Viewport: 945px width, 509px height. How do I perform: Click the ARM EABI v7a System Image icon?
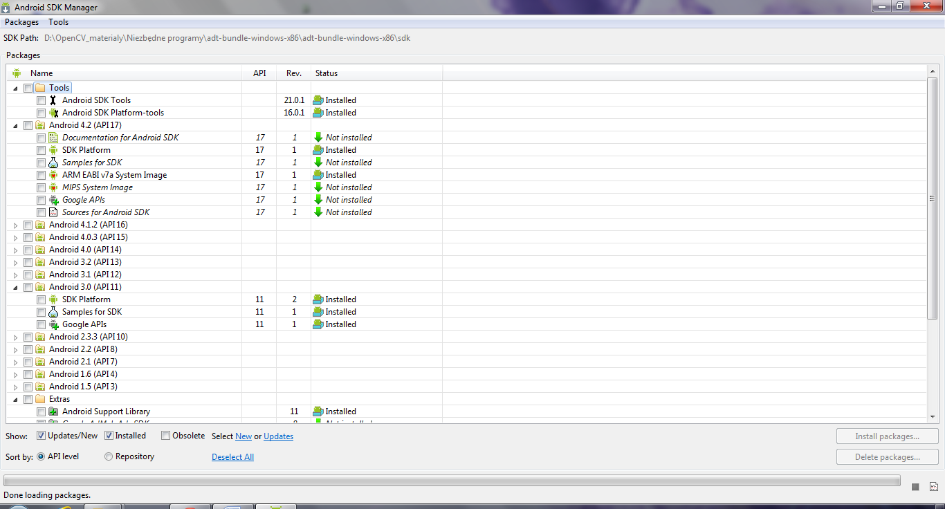pyautogui.click(x=53, y=175)
